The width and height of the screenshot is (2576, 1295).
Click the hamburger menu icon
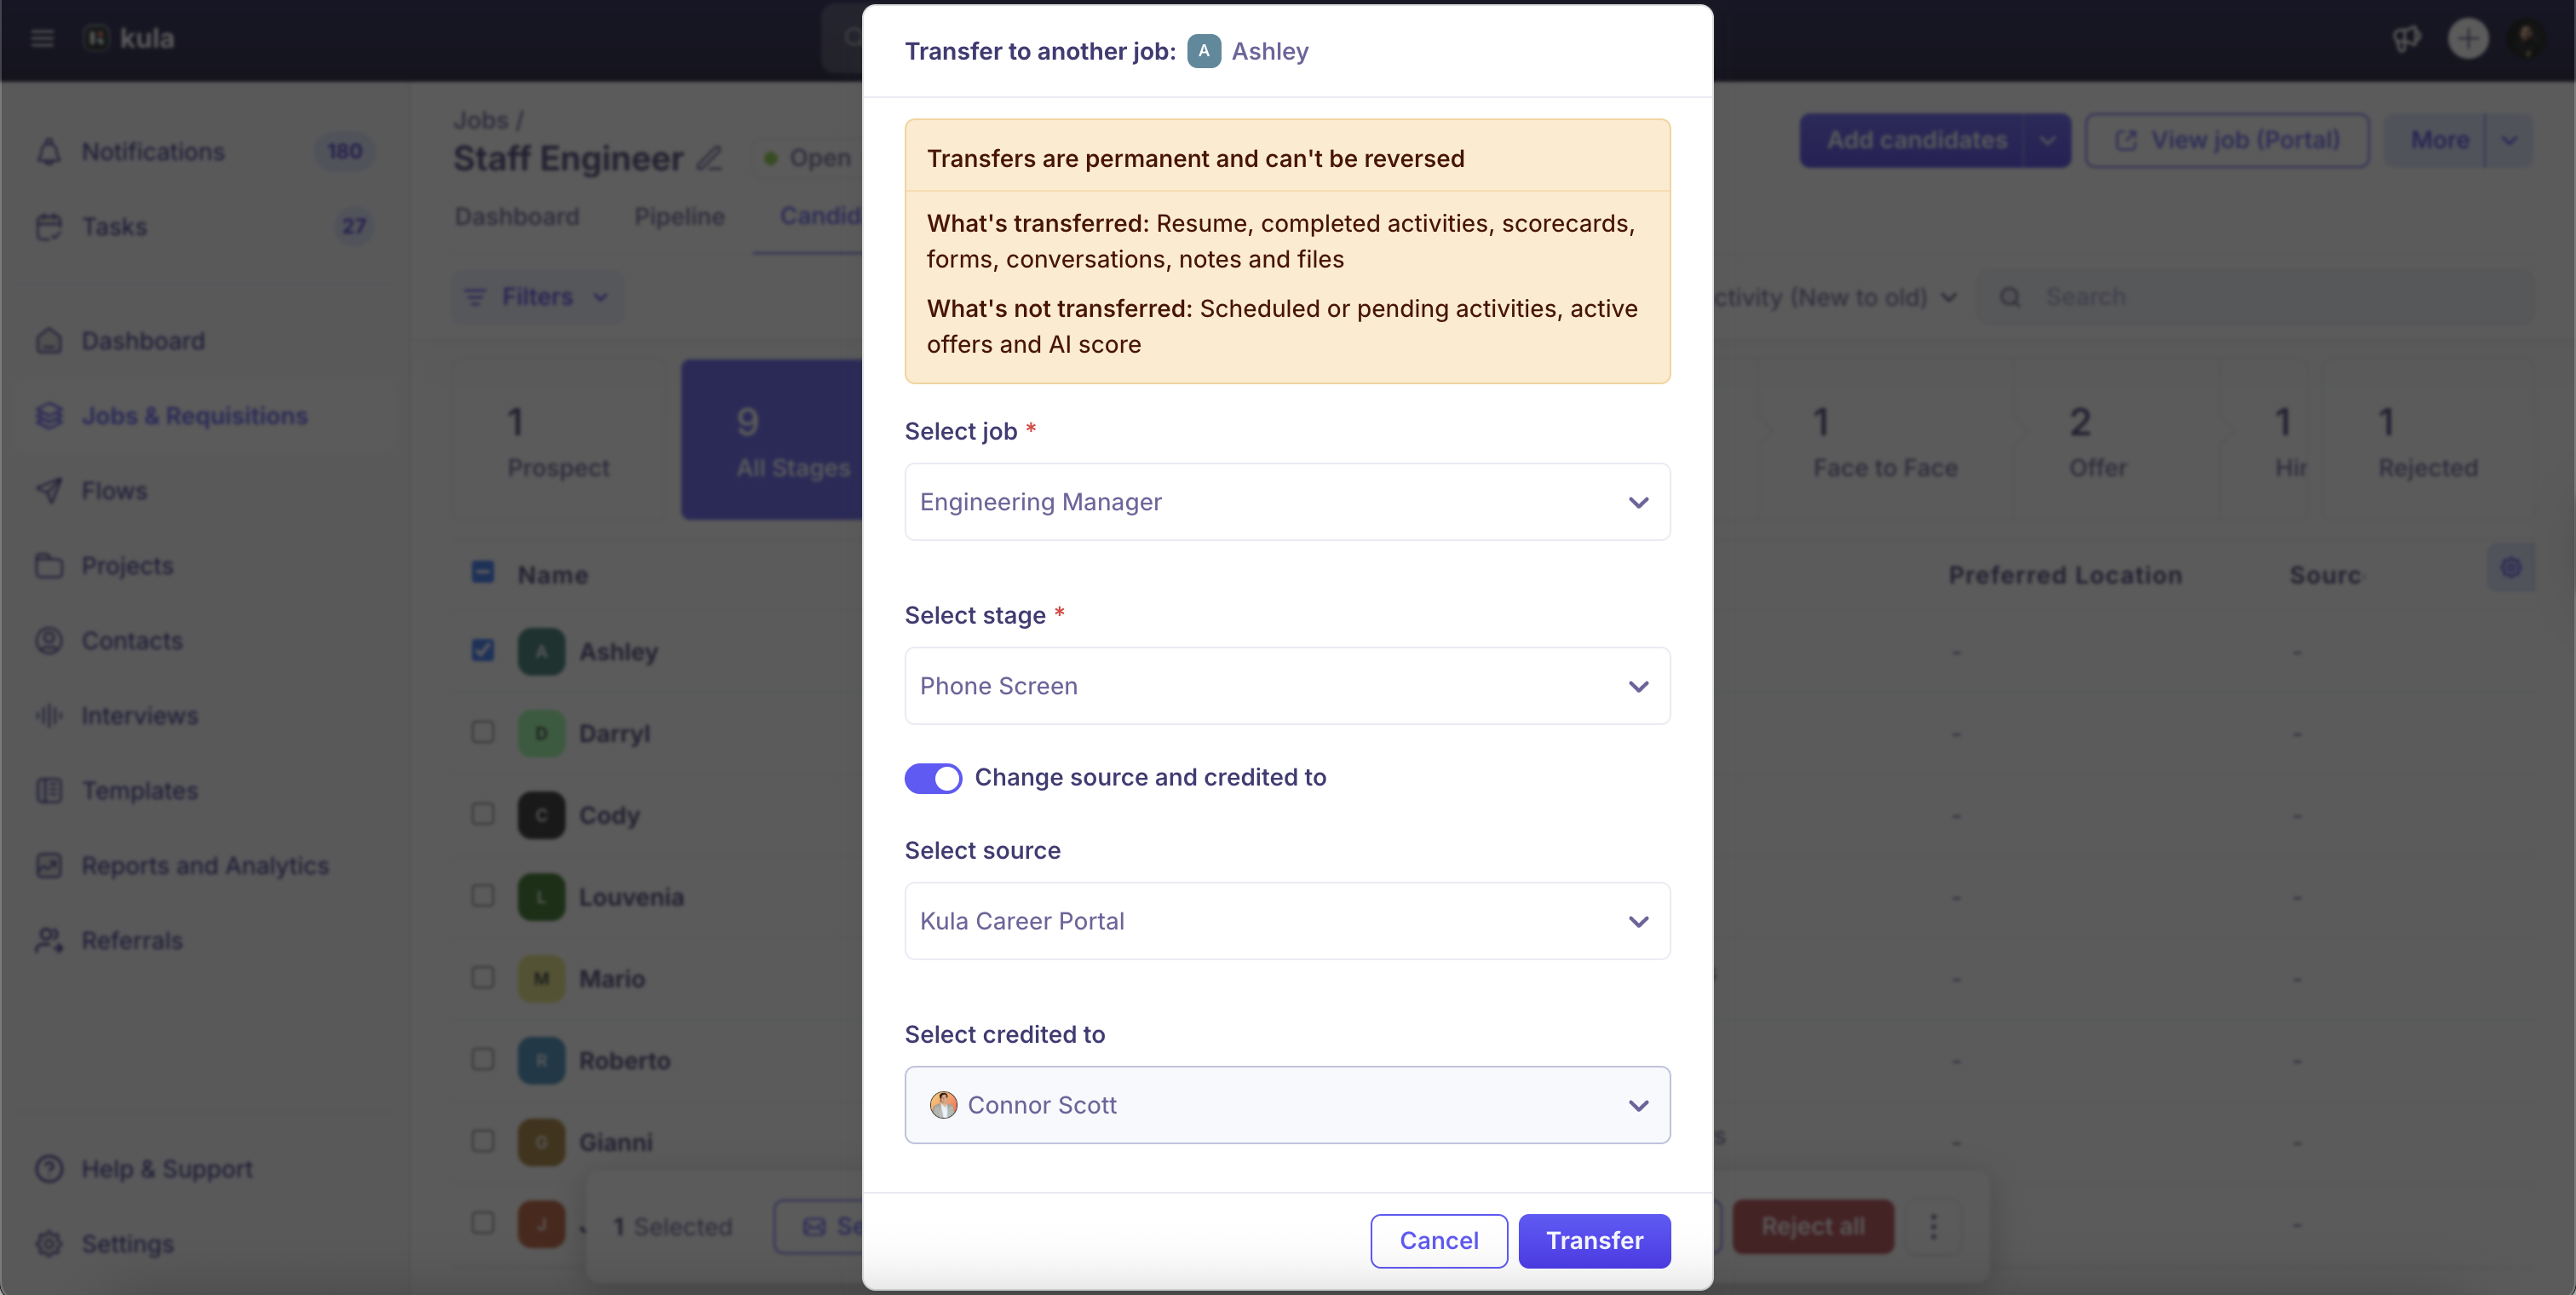coord(42,38)
